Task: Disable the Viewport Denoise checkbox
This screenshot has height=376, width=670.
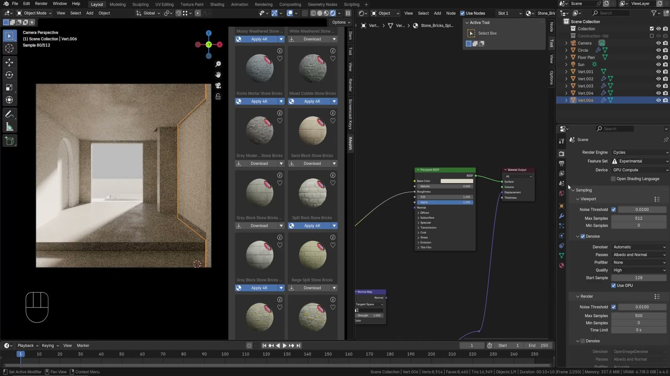Action: pyautogui.click(x=582, y=236)
